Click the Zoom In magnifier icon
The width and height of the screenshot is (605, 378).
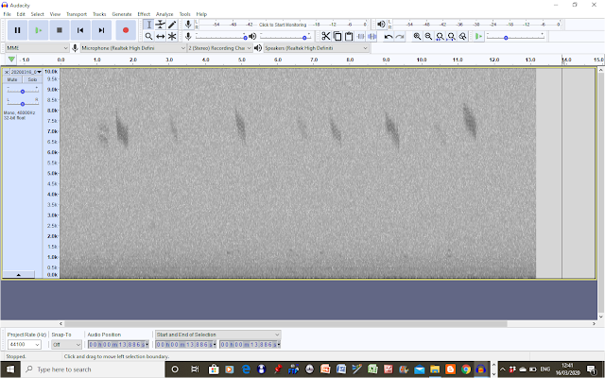coord(417,36)
